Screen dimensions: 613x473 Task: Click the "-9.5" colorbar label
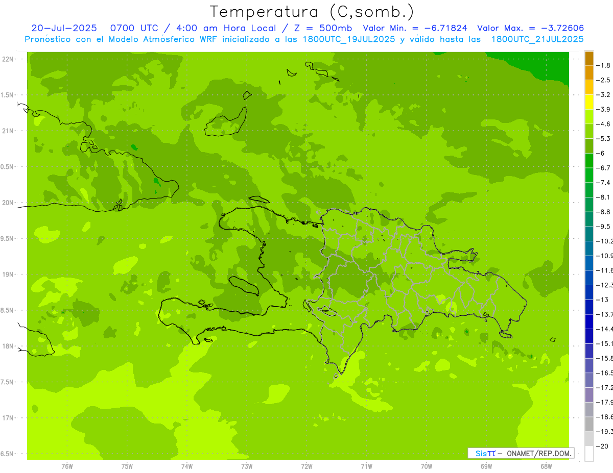604,227
